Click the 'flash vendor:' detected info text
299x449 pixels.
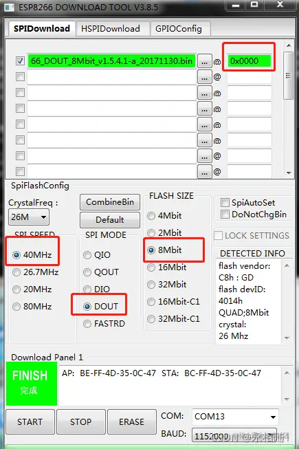point(244,266)
